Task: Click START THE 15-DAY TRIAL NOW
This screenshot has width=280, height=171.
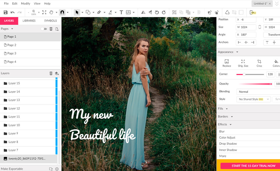Action: point(250,165)
